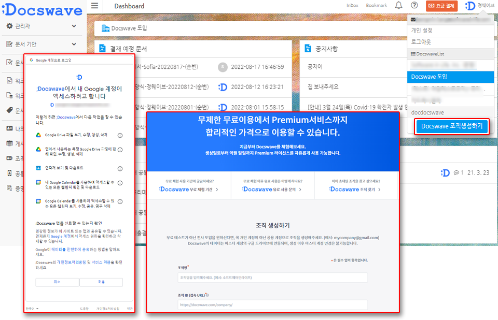Click the Docswave logo in the sidebar
Viewport: 498px width, 320px height.
42,10
